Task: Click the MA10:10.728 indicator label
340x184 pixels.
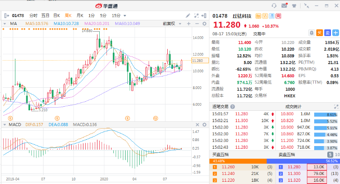Action: click(x=66, y=24)
